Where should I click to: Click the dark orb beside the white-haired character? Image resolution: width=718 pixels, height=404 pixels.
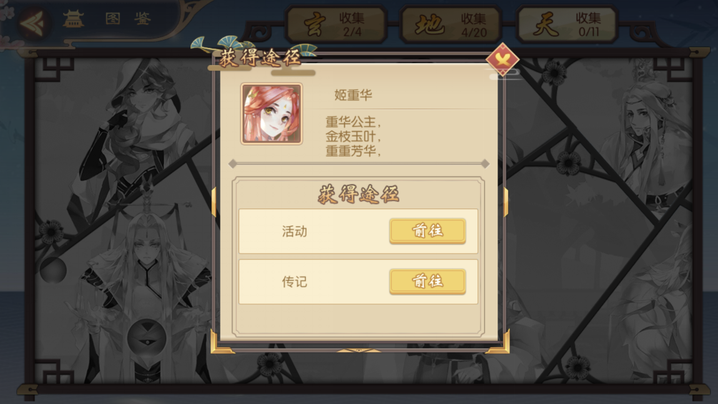tap(53, 270)
